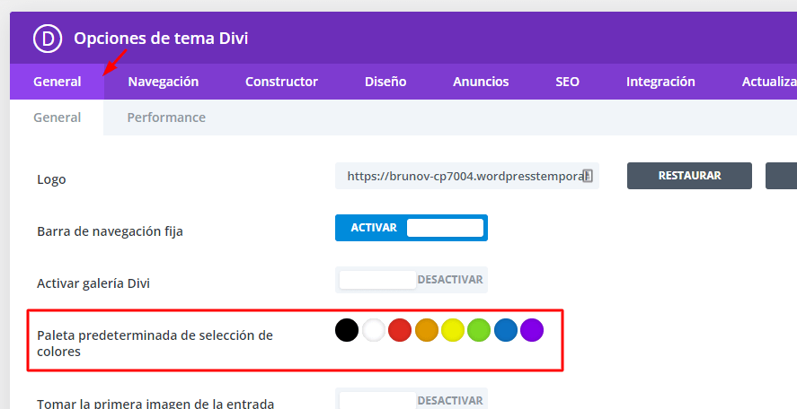This screenshot has height=409, width=797.
Task: Click 'Tomar la primera imagen de la entrada' label
Action: pos(155,403)
